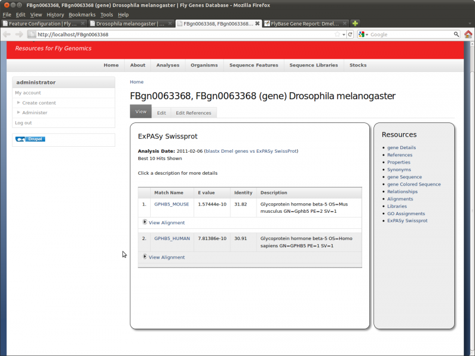Open Analyses in site navigation
This screenshot has height=356, width=475.
pos(168,65)
